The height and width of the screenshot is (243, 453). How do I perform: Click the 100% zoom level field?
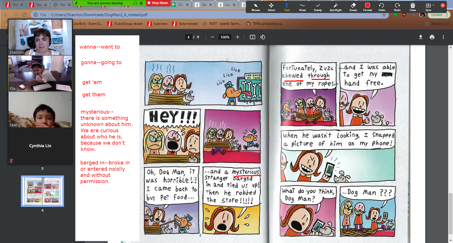pos(225,37)
